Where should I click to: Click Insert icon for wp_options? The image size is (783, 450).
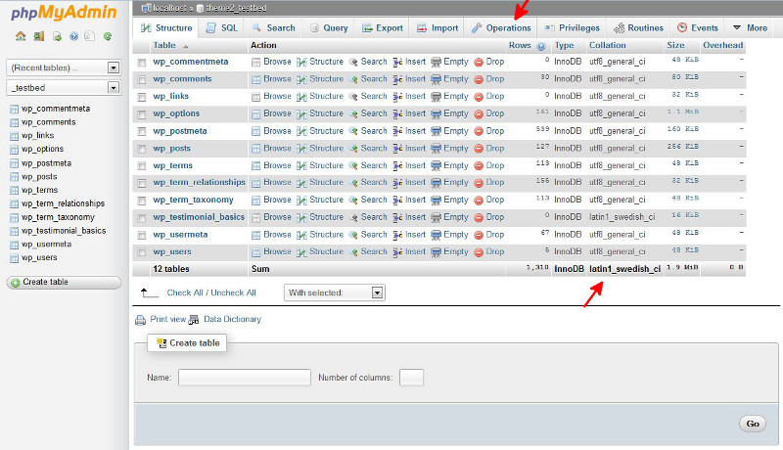(x=397, y=113)
